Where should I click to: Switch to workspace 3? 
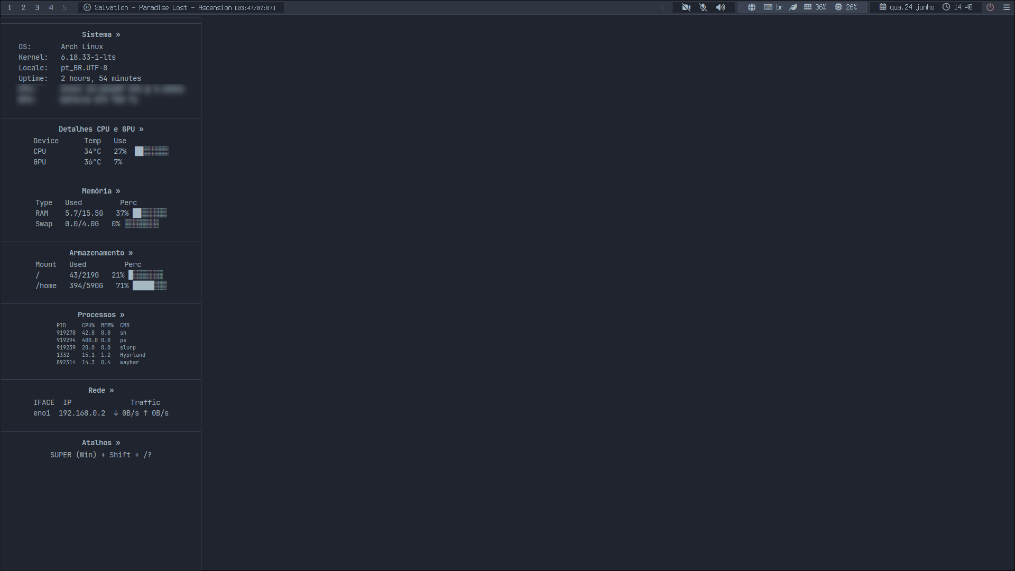pos(37,7)
